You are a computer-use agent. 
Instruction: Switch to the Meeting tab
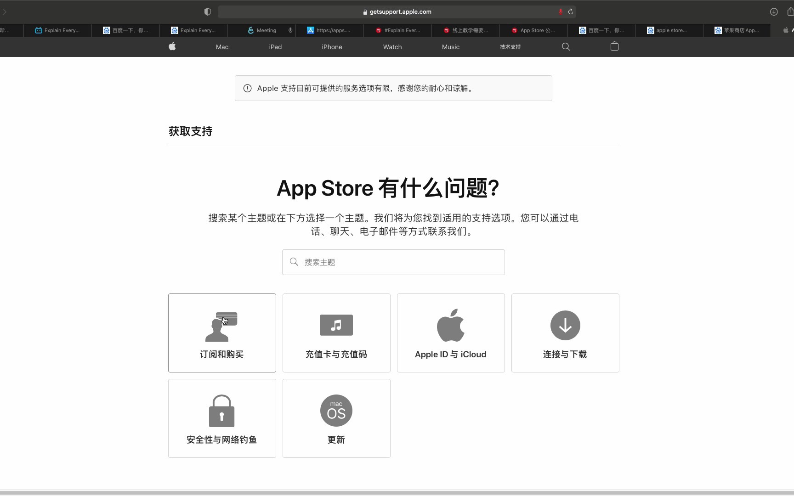tap(267, 30)
